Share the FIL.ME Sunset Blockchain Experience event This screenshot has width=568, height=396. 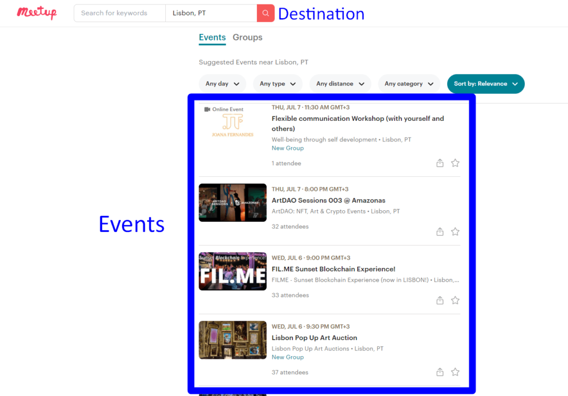[440, 301]
